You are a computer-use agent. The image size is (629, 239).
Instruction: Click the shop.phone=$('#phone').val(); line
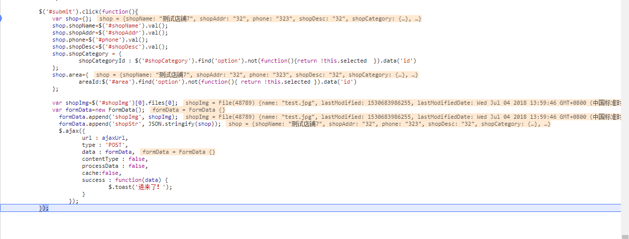tap(100, 40)
